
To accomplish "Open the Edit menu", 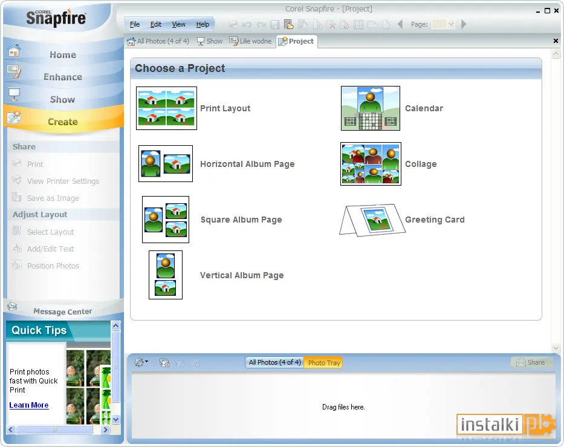I will click(x=156, y=24).
